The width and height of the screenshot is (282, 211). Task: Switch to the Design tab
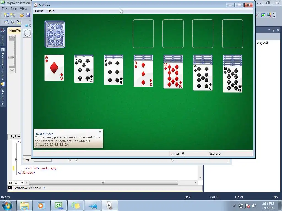15,136
